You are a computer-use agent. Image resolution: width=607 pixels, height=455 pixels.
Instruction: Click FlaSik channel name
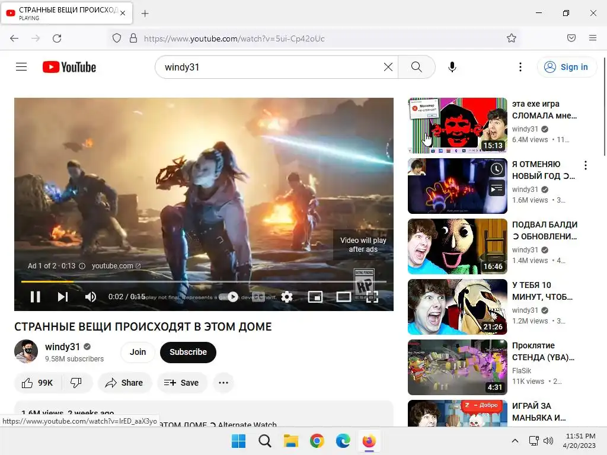[x=522, y=371]
